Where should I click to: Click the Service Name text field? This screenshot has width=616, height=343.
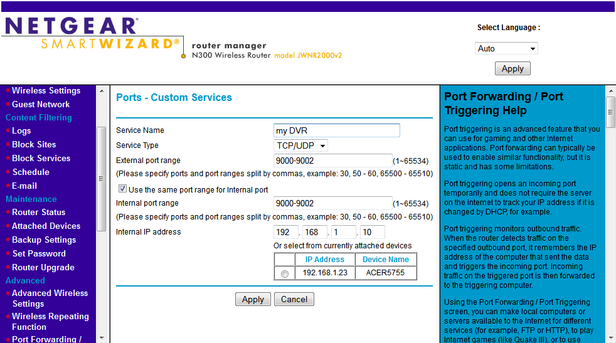tap(337, 130)
